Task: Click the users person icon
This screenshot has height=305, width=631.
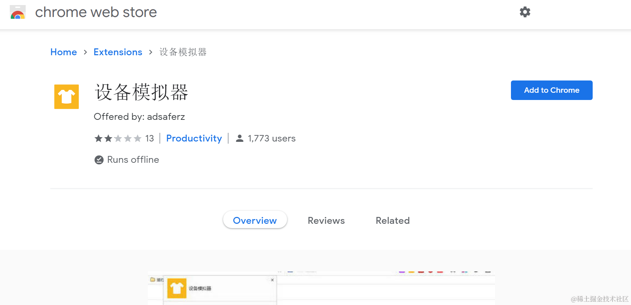Action: 239,138
